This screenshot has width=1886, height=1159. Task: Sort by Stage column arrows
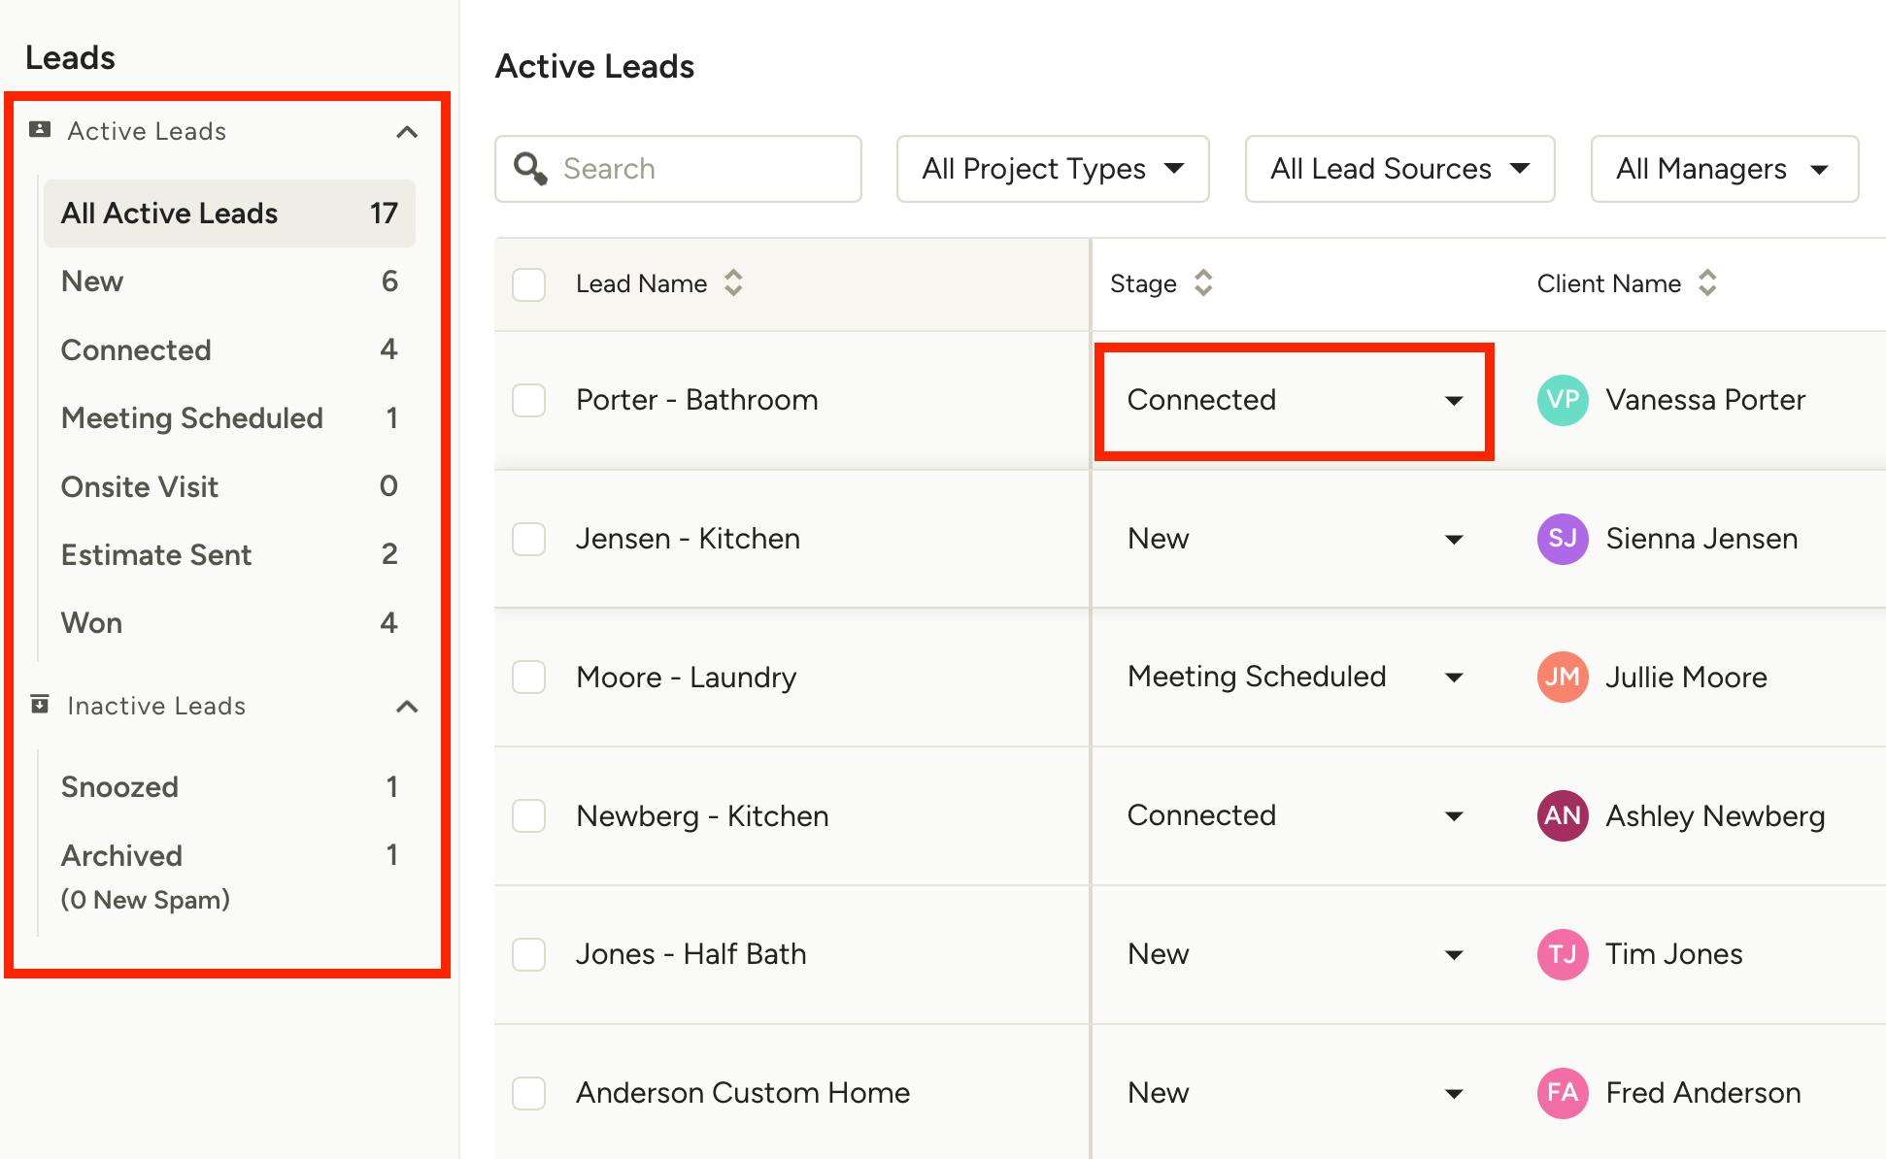[1203, 283]
